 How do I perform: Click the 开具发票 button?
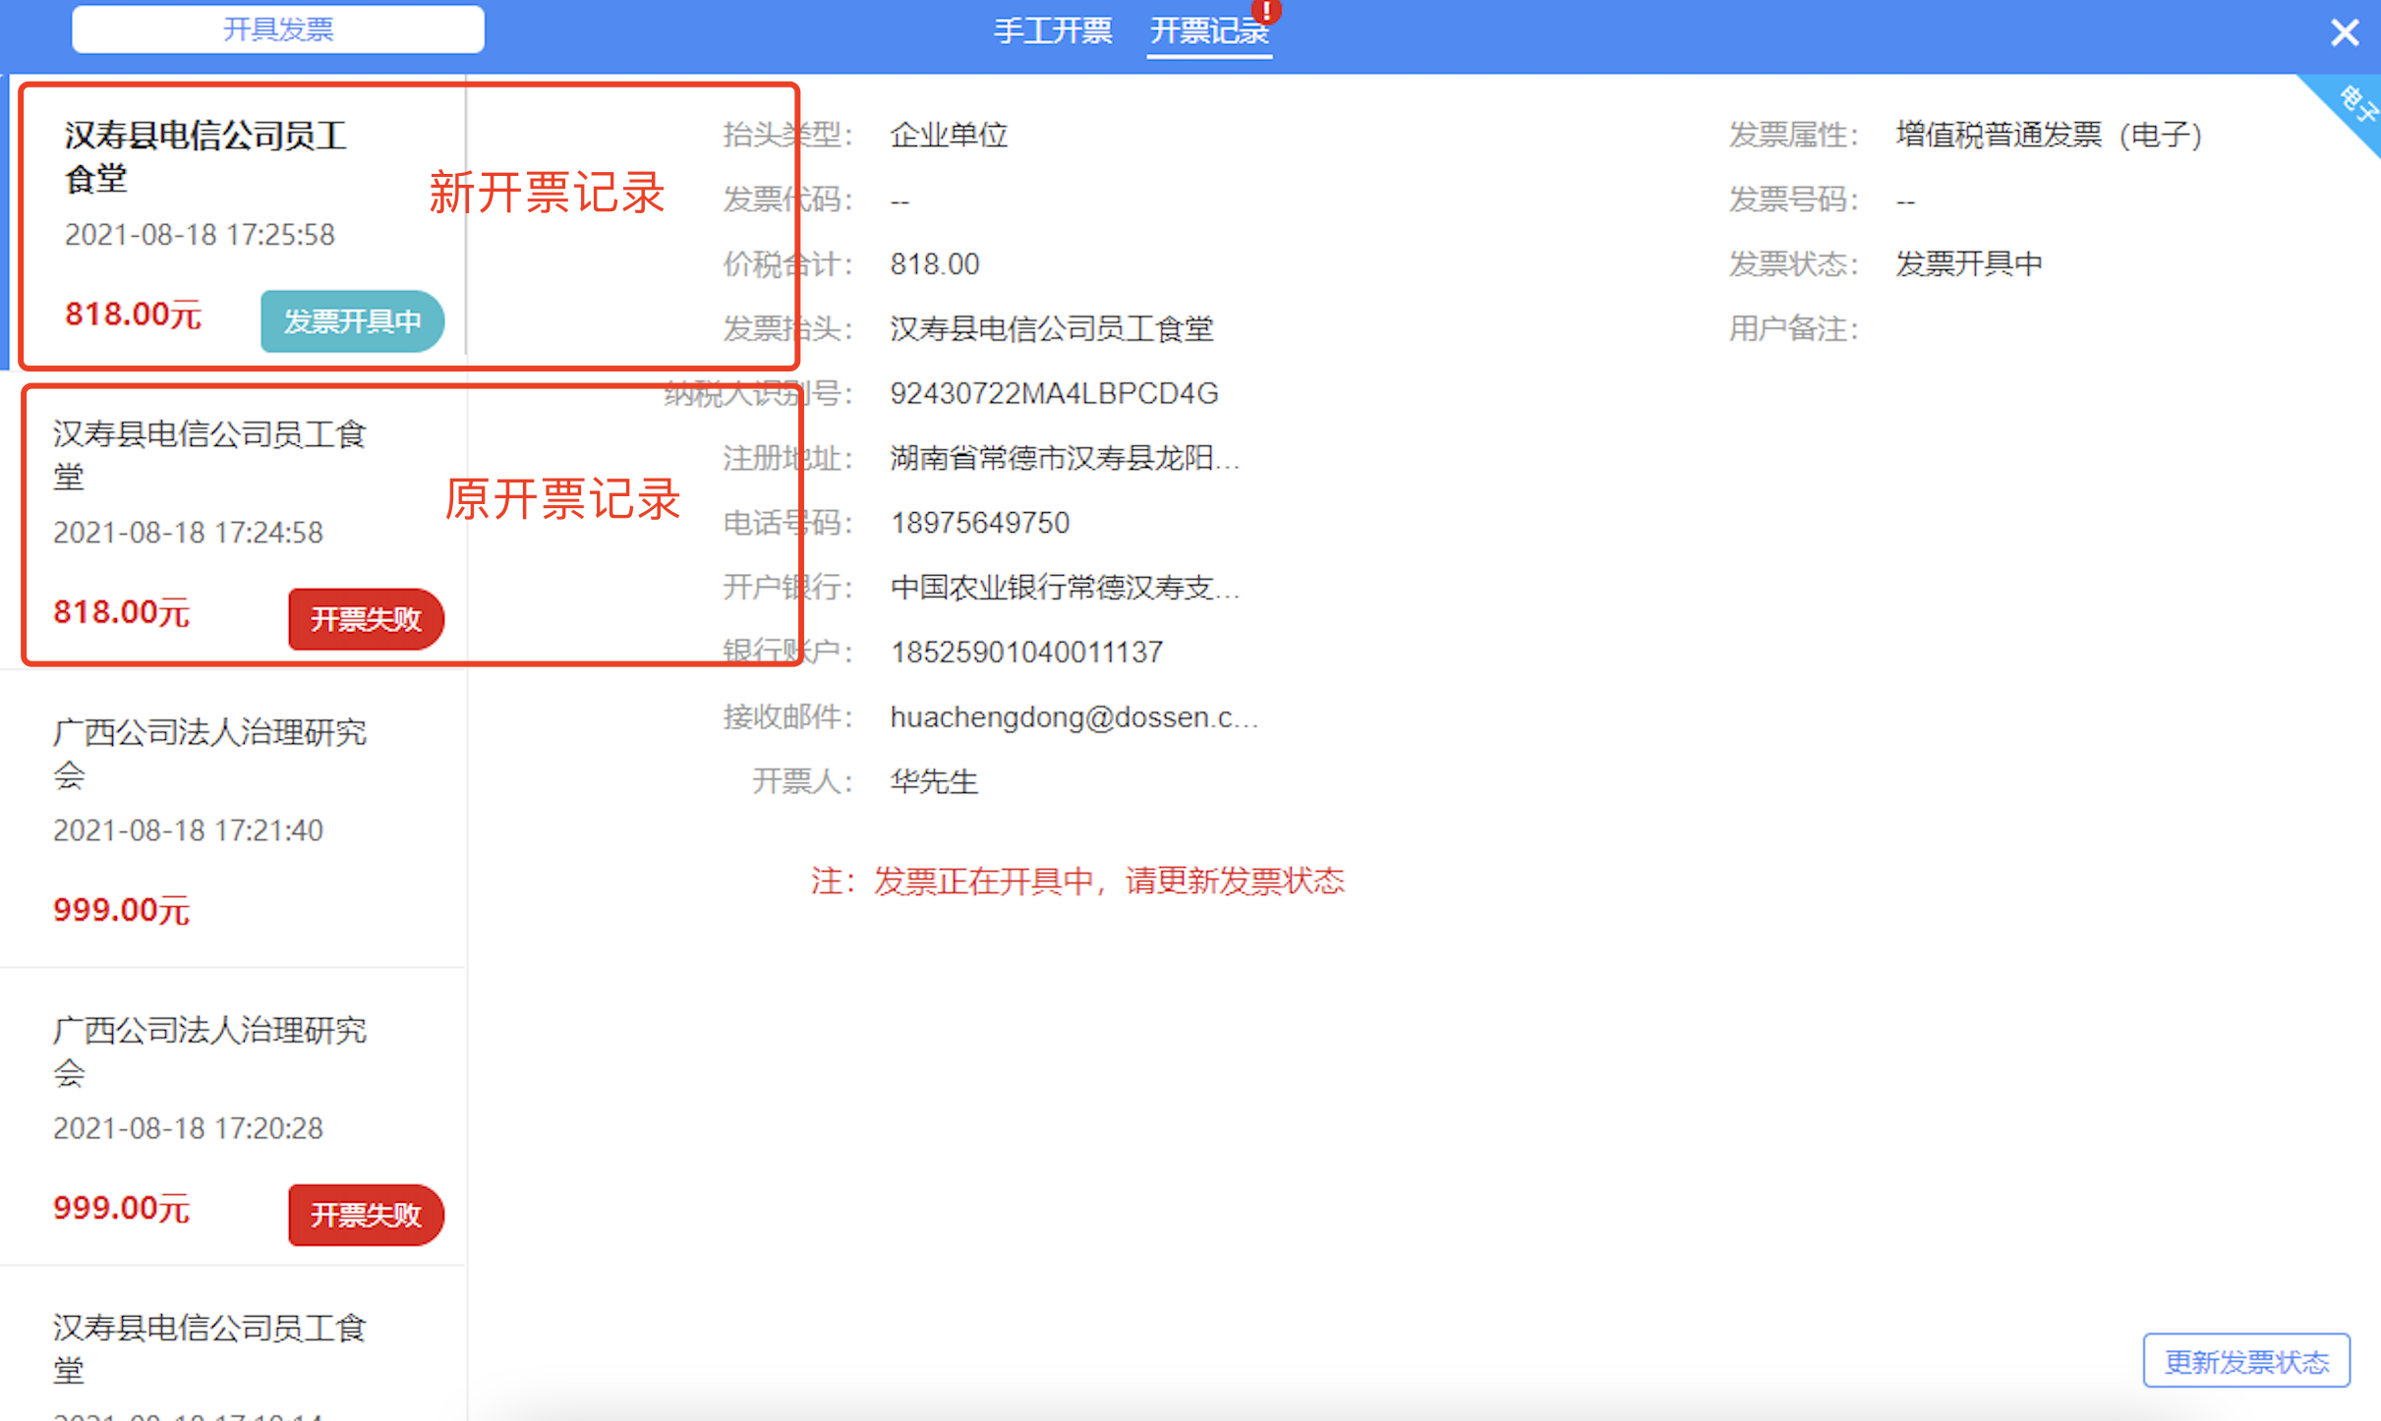[x=278, y=29]
